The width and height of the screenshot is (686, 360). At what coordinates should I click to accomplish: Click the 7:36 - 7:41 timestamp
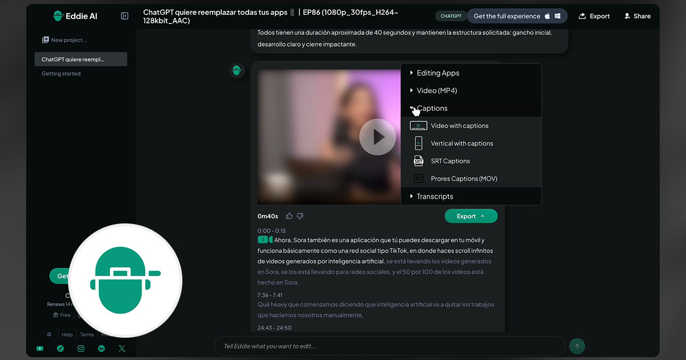[270, 295]
